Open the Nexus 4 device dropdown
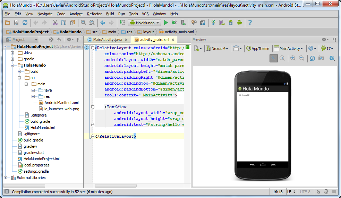 [x=217, y=49]
